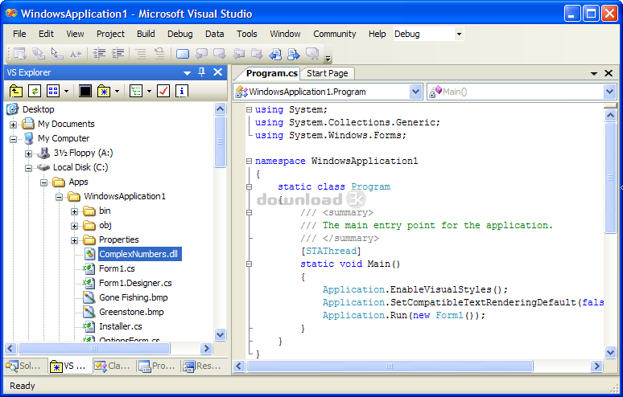Close the active Program.cs document tab

coord(609,73)
